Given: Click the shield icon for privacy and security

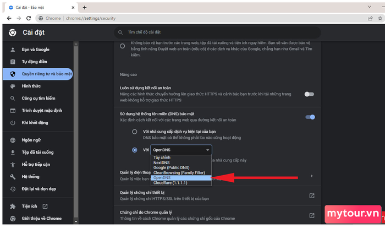Looking at the screenshot, I should [13, 74].
